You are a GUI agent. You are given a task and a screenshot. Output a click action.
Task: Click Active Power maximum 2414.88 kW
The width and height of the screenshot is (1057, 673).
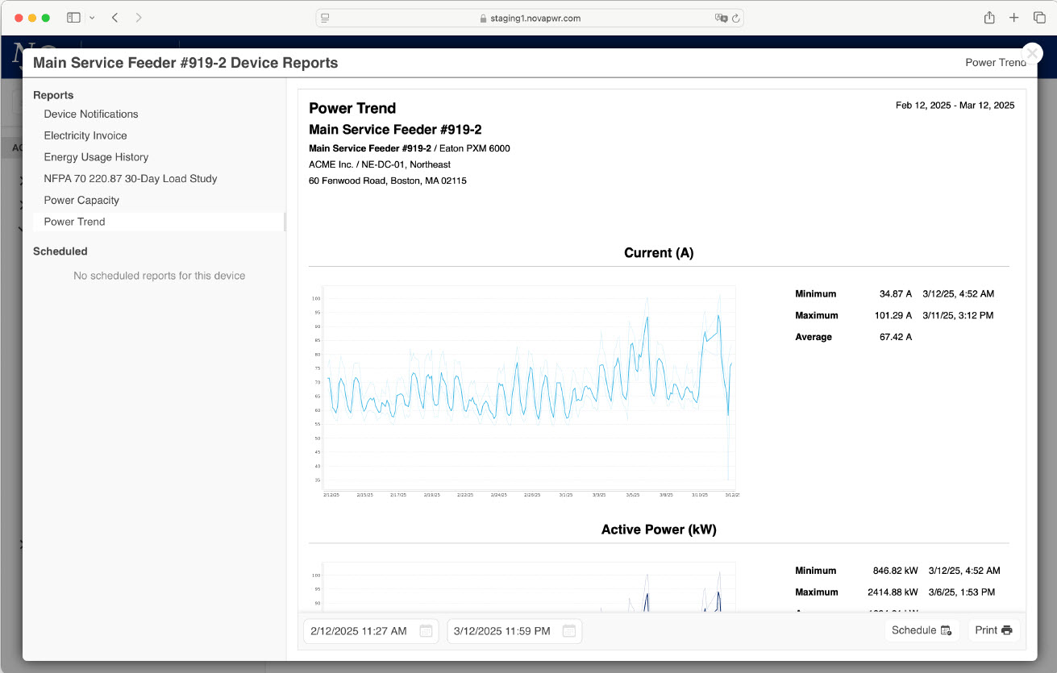tap(893, 592)
